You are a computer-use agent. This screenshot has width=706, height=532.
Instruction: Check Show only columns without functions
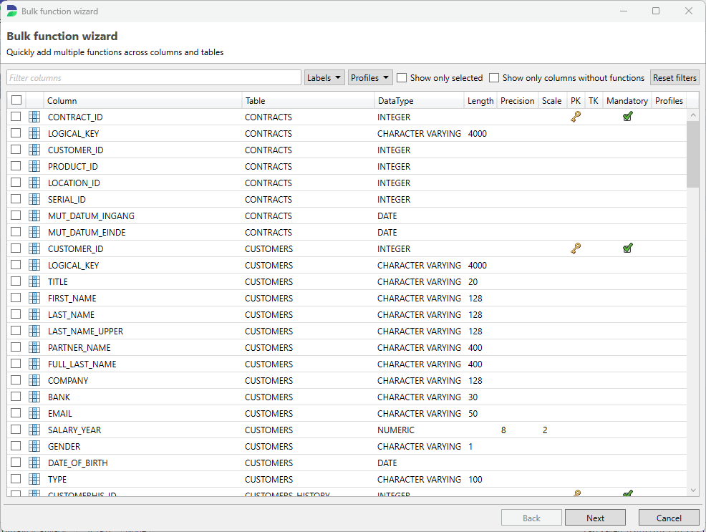pos(493,77)
